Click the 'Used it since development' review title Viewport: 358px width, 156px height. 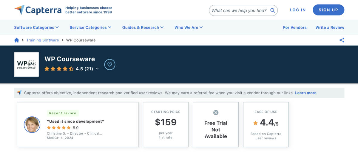pyautogui.click(x=75, y=121)
